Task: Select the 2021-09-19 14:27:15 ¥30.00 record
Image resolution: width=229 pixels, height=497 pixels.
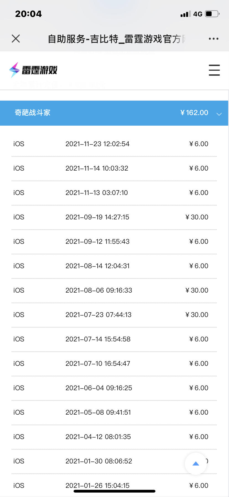Action: tap(114, 217)
